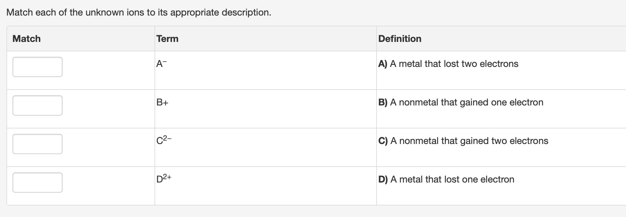The image size is (626, 217).
Task: Click the Term column header
Action: (x=167, y=39)
